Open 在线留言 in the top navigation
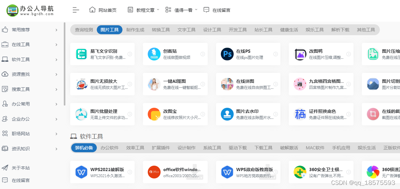This screenshot has height=189, width=400. point(217,10)
